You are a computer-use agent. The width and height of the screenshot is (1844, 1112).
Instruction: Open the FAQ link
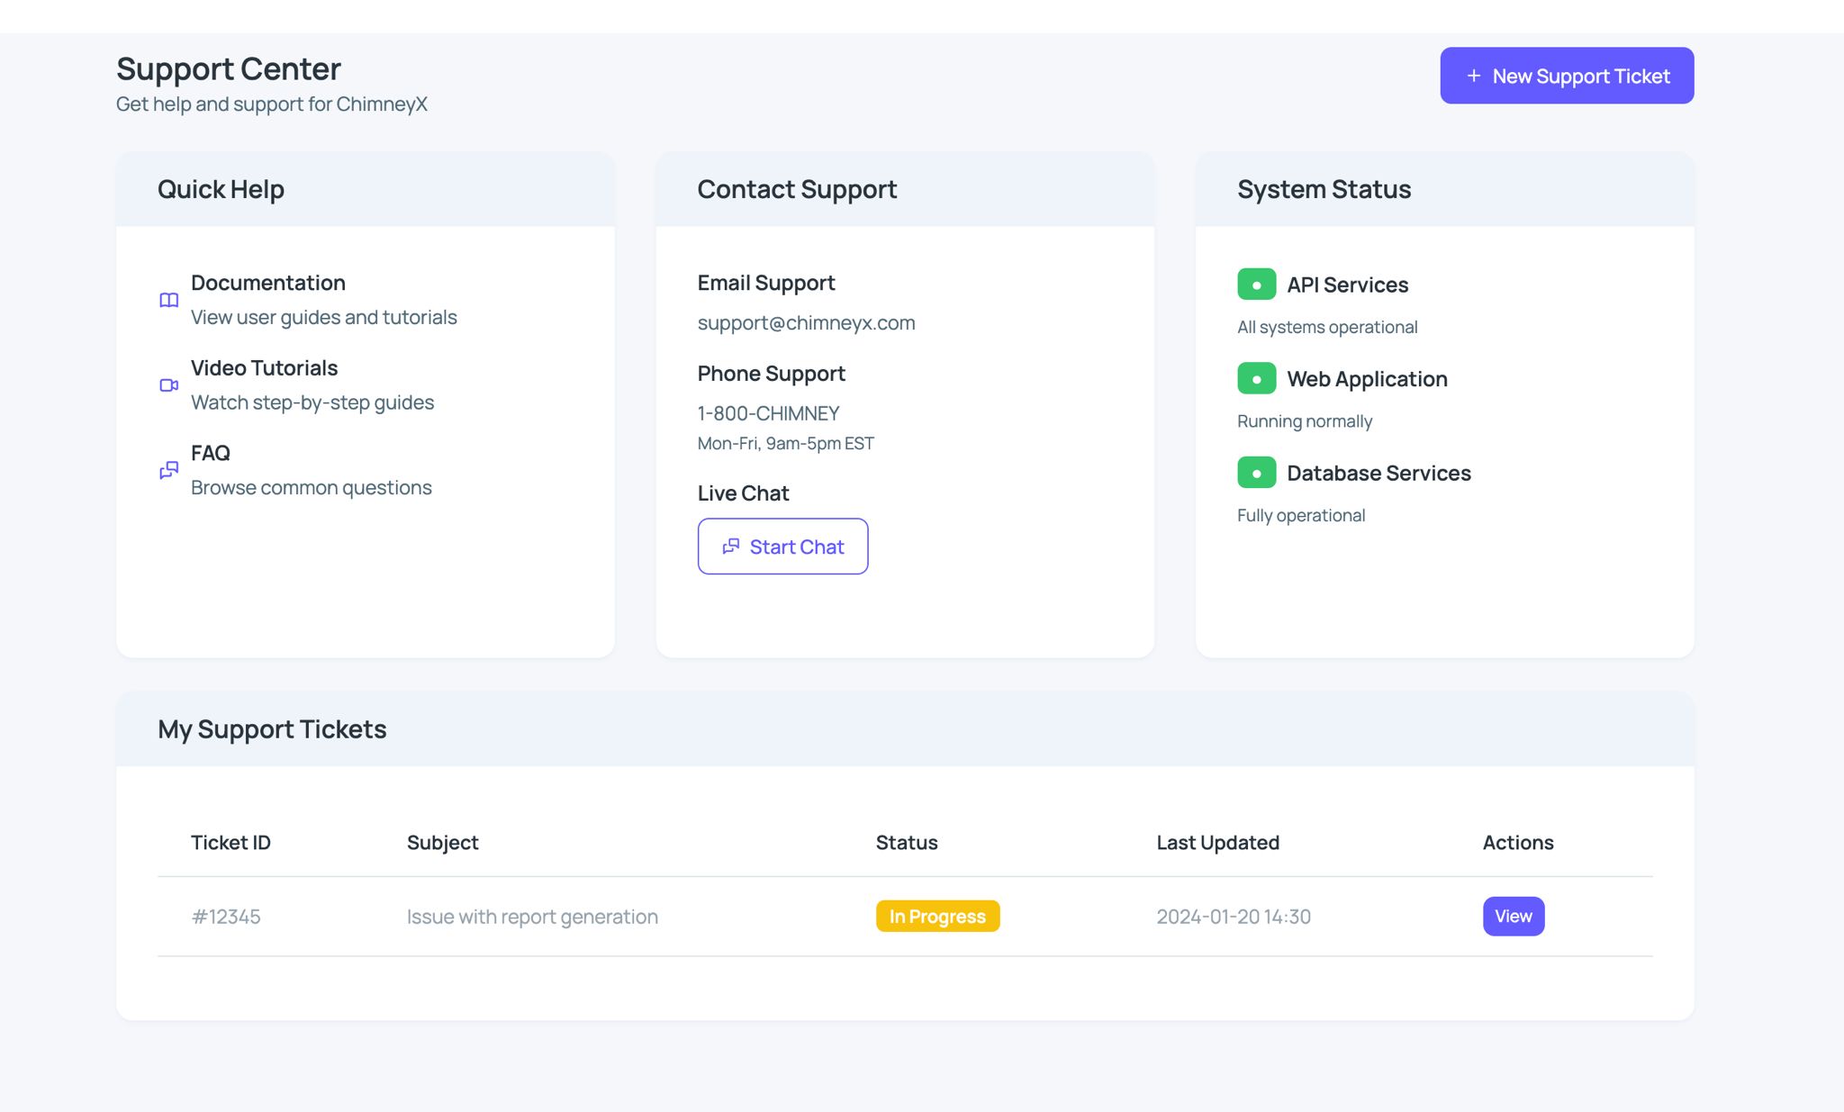click(x=211, y=453)
